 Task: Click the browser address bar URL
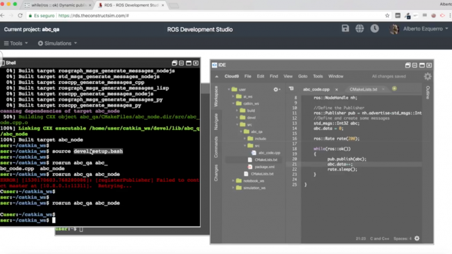94,15
